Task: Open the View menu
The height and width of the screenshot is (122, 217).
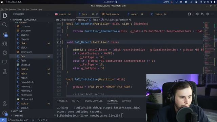Action: click(19, 9)
